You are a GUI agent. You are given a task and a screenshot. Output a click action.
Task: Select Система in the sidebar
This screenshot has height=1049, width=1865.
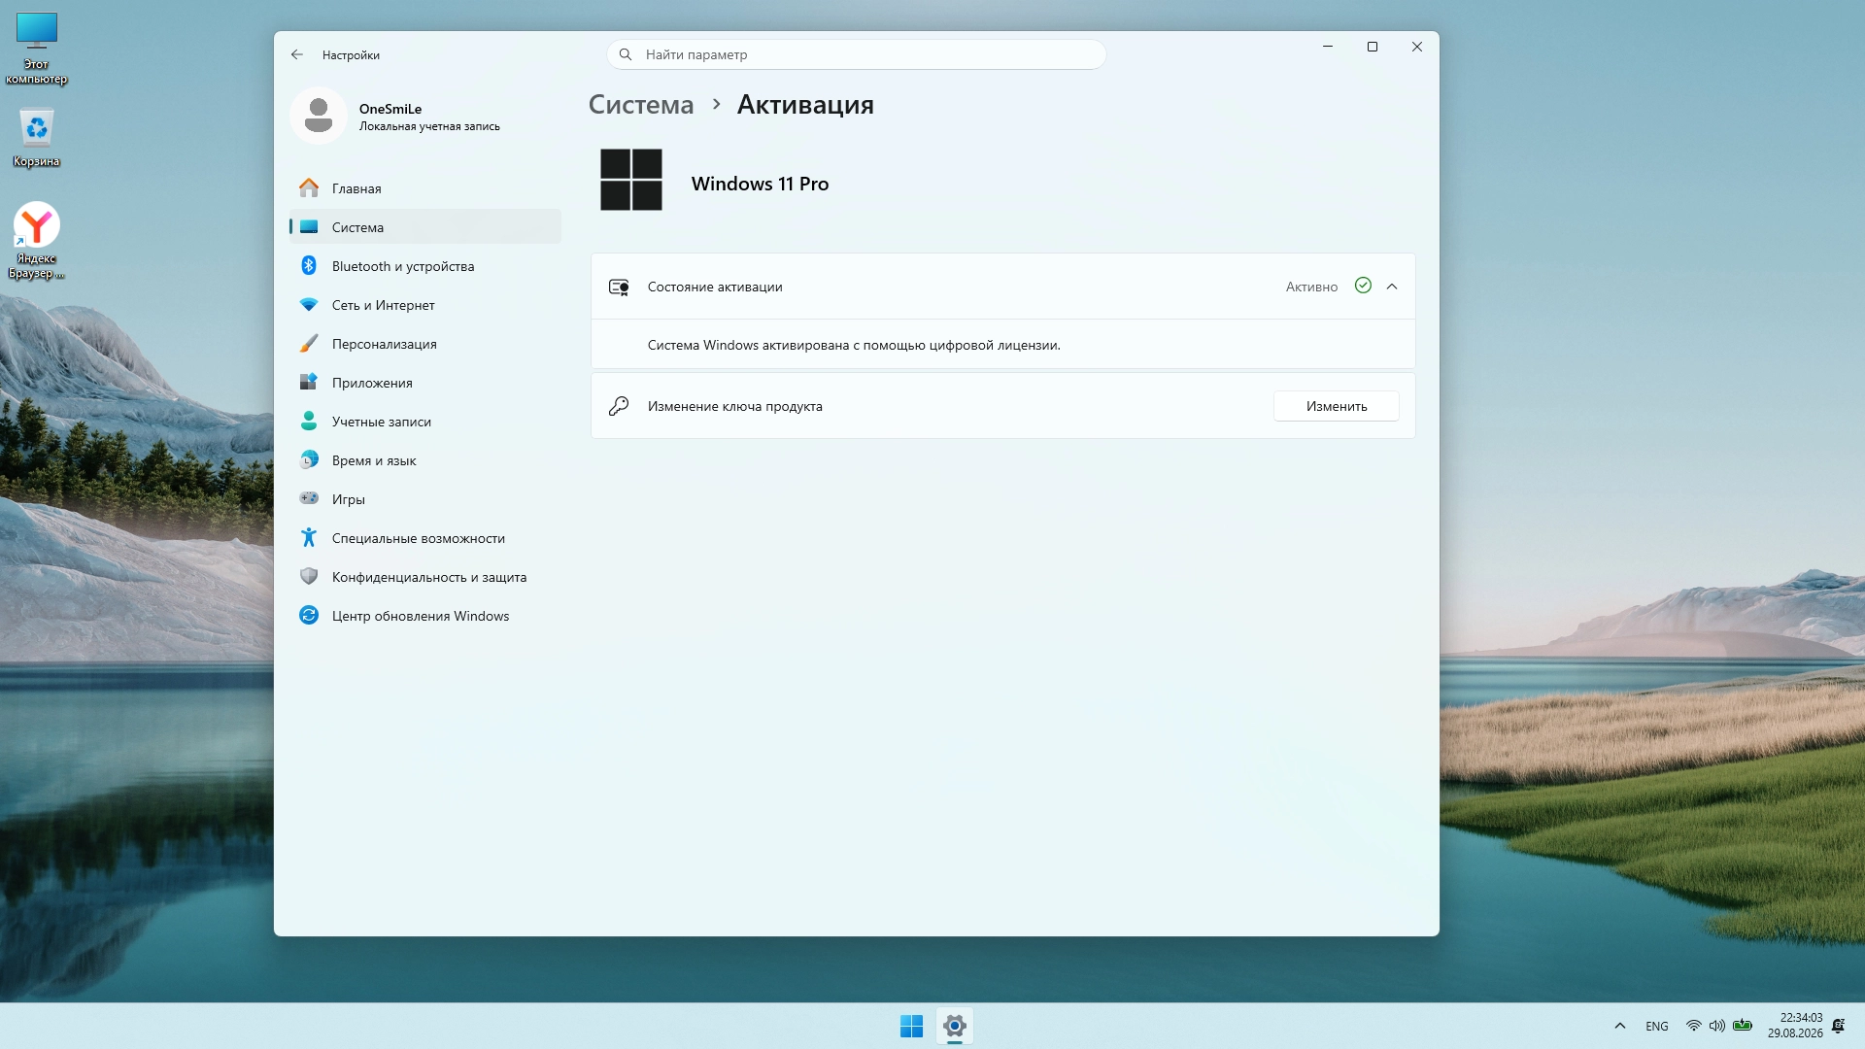point(425,227)
